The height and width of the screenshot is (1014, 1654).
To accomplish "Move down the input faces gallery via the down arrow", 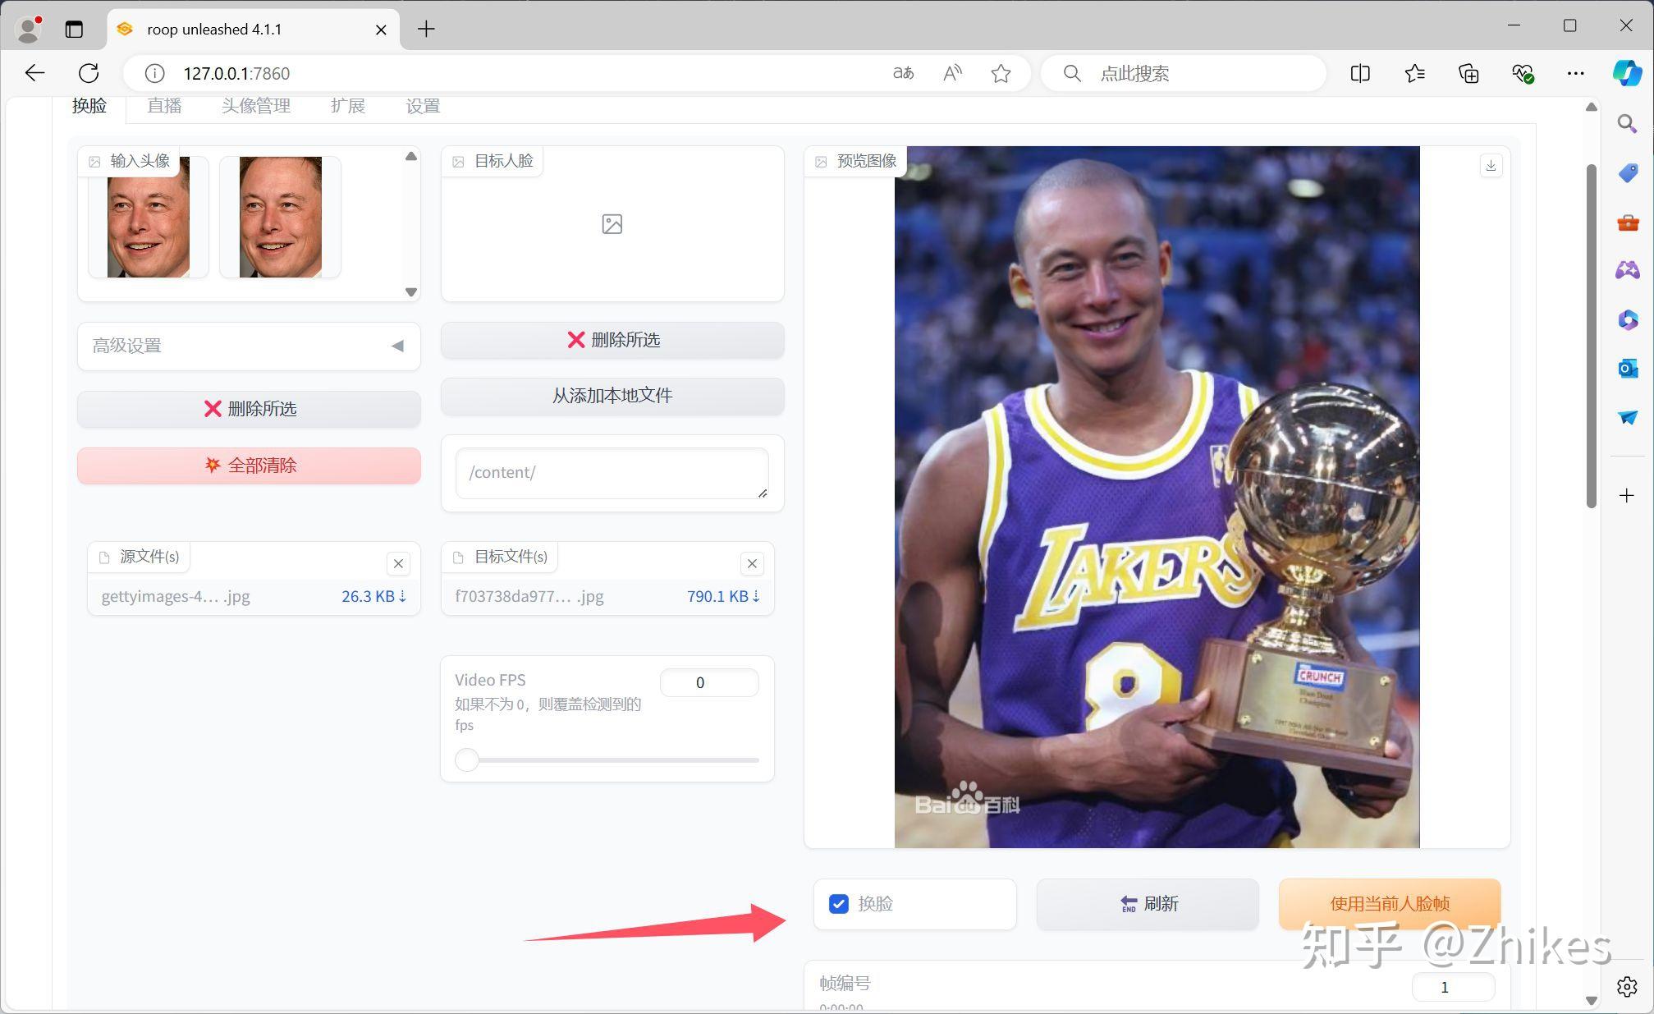I will click(x=411, y=291).
